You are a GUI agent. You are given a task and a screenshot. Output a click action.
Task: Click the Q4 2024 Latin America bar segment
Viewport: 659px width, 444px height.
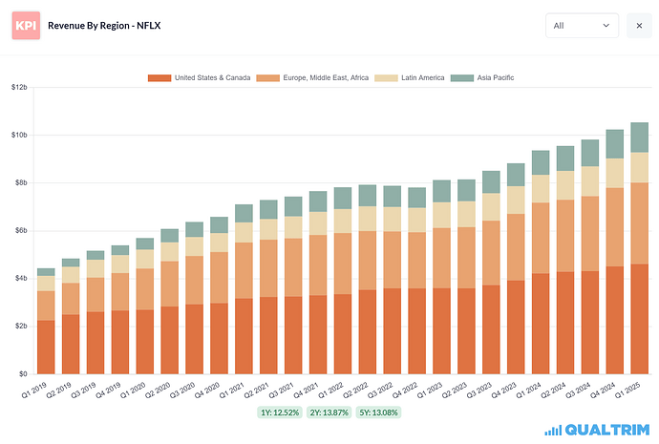click(x=614, y=173)
